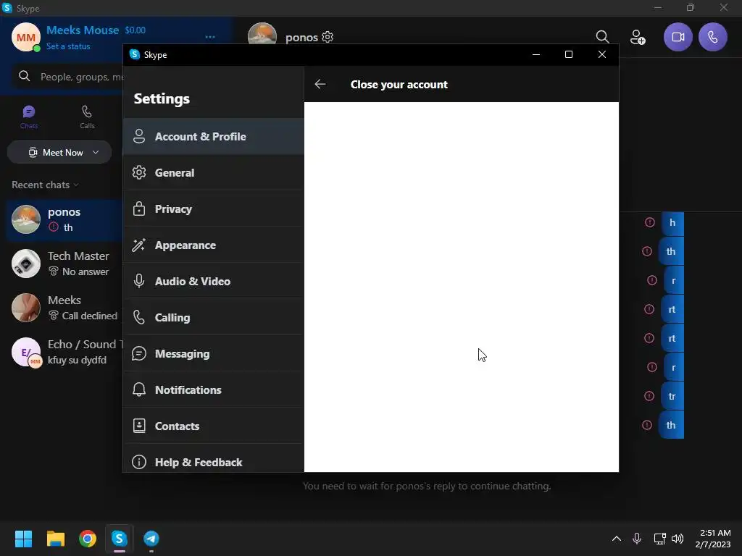742x556 pixels.
Task: Open Google Chrome from taskbar
Action: [88, 539]
